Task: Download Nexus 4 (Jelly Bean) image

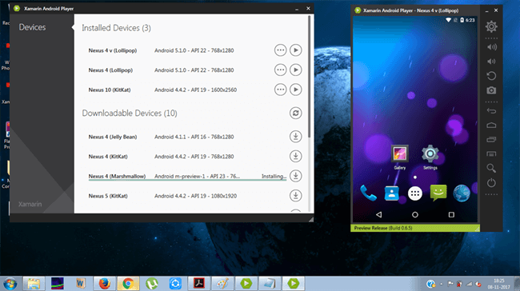Action: coord(295,137)
